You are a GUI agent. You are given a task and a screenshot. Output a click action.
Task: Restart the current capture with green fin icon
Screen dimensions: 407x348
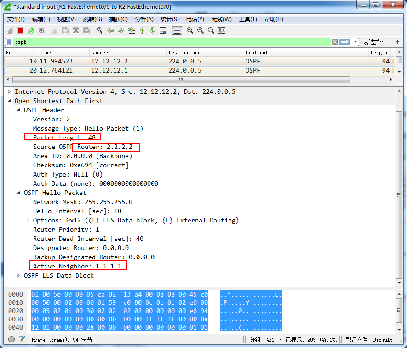coord(31,31)
